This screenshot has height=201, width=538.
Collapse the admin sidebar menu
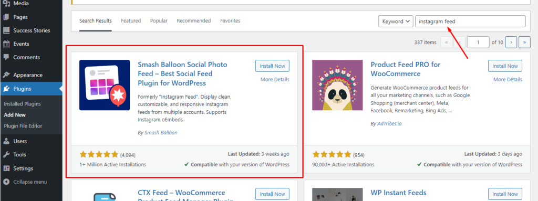[25, 182]
